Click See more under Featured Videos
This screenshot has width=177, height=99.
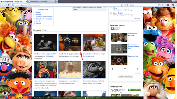(138, 73)
